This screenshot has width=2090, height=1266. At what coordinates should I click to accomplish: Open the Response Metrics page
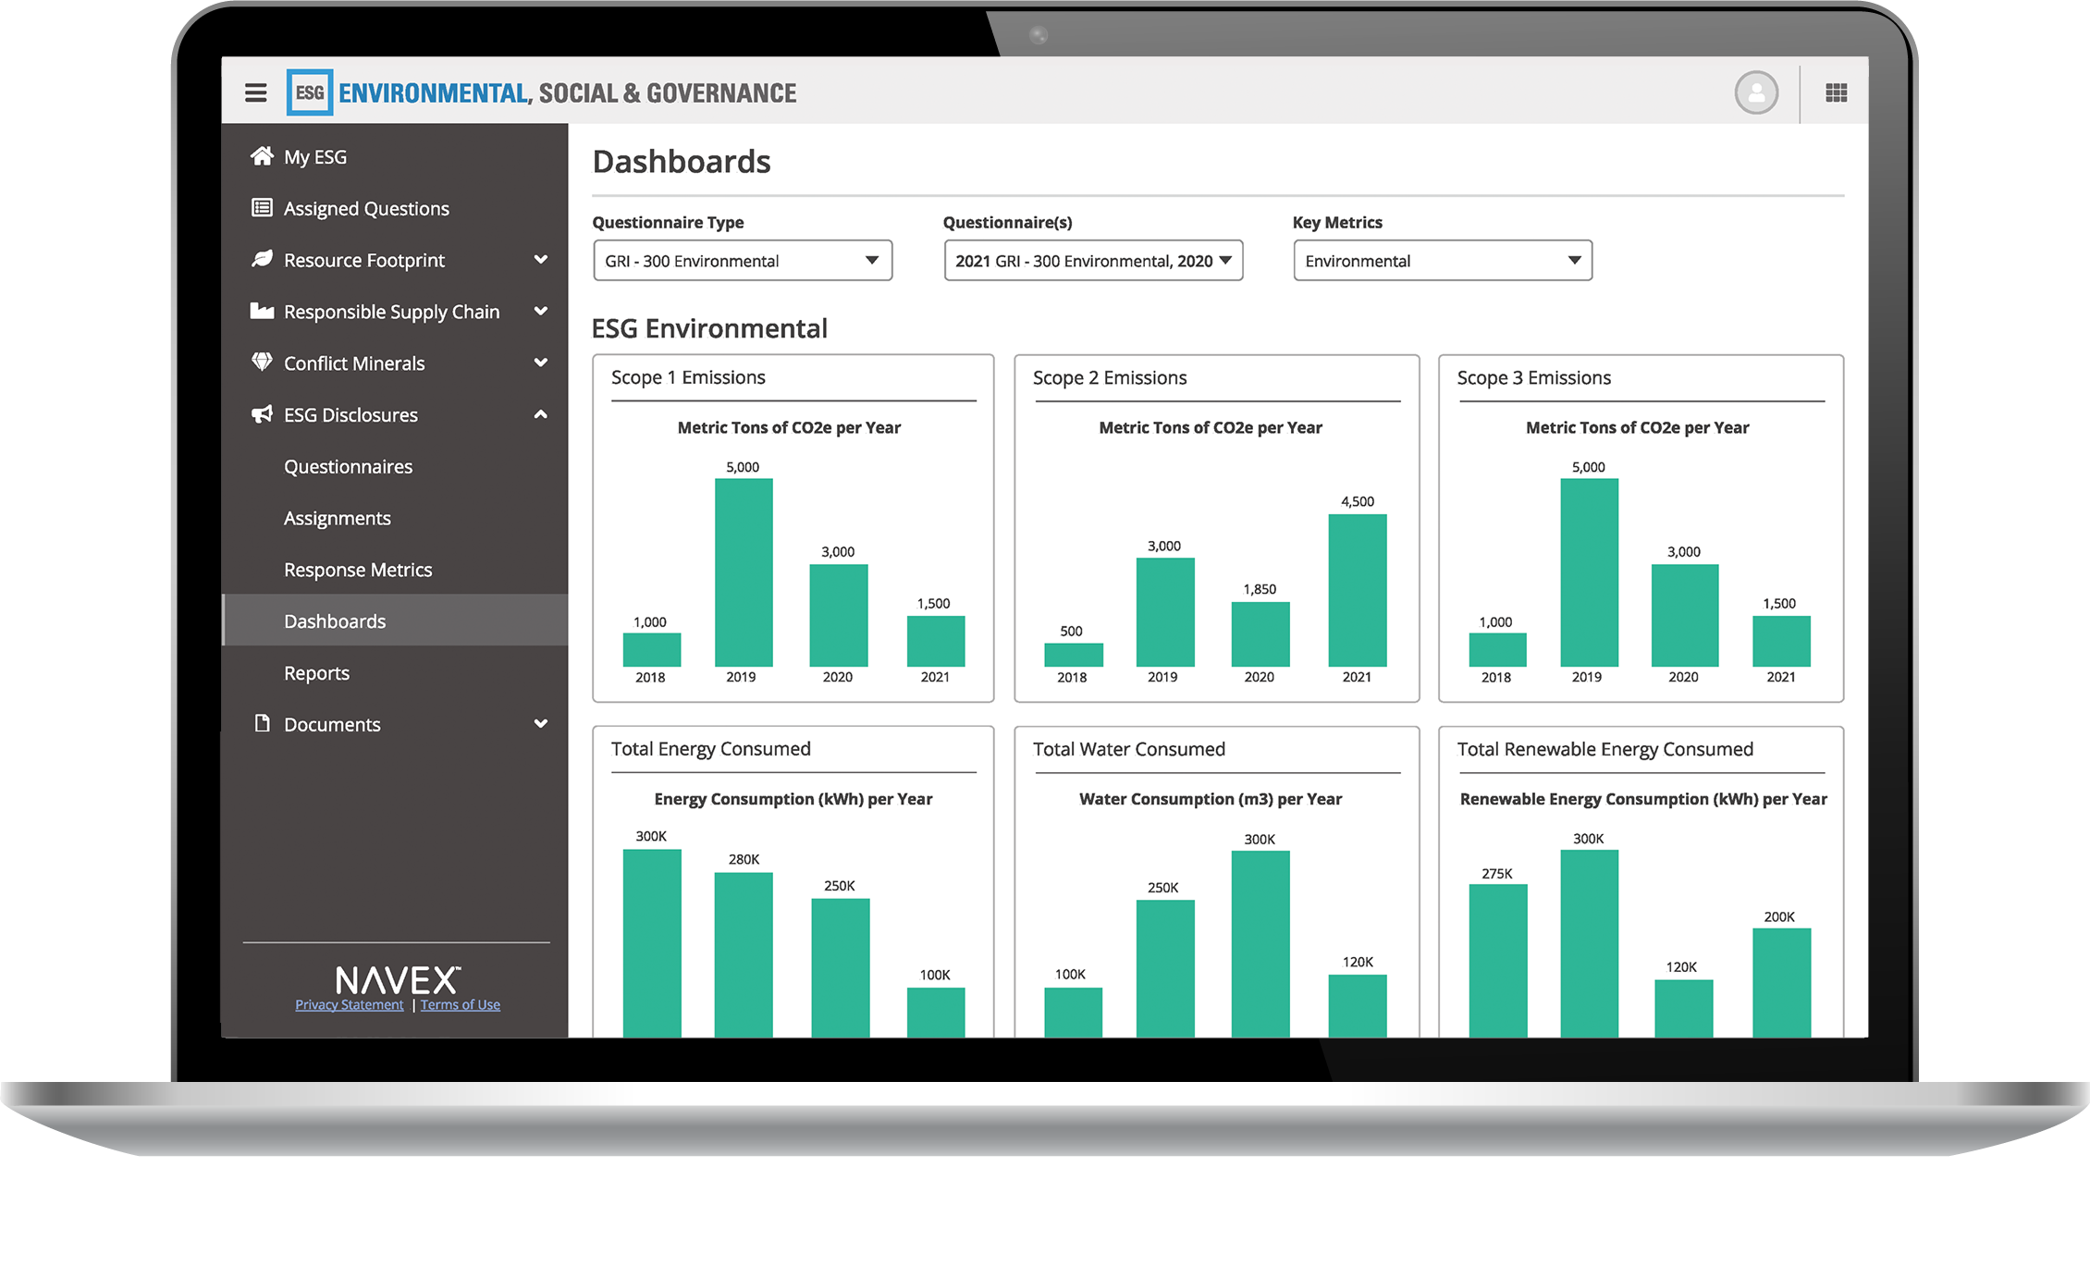click(358, 569)
